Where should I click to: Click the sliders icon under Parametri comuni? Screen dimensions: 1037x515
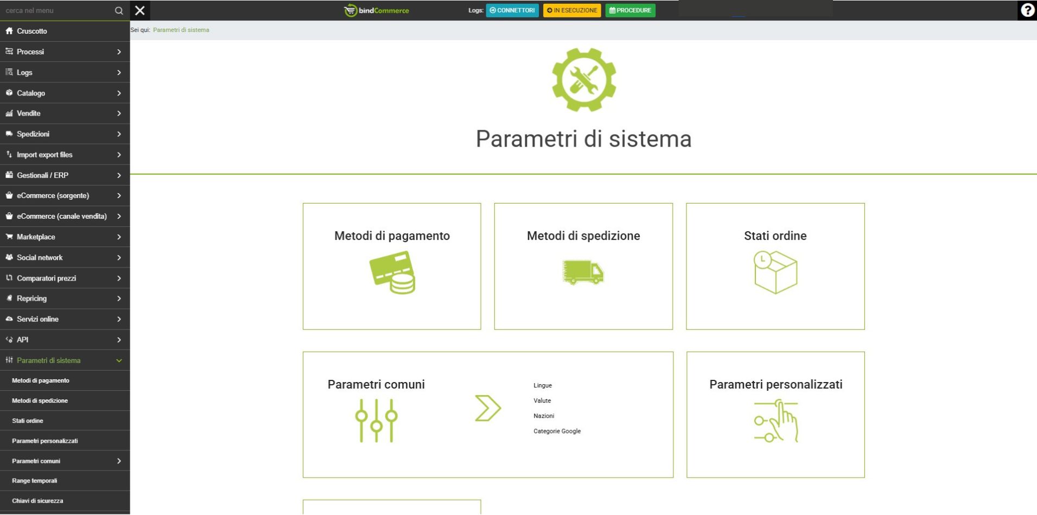point(376,421)
